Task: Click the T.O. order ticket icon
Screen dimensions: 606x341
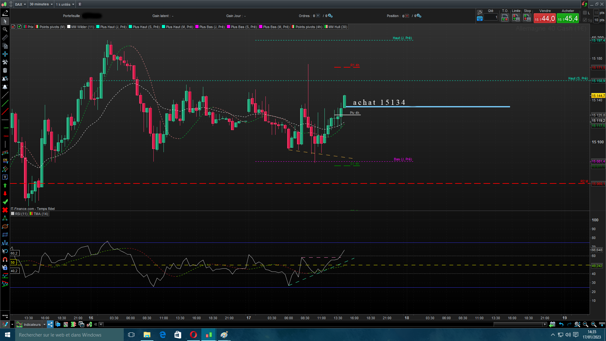Action: click(x=505, y=18)
